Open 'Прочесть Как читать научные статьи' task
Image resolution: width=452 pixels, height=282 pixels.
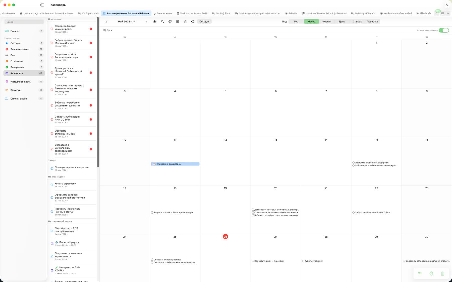(x=72, y=212)
